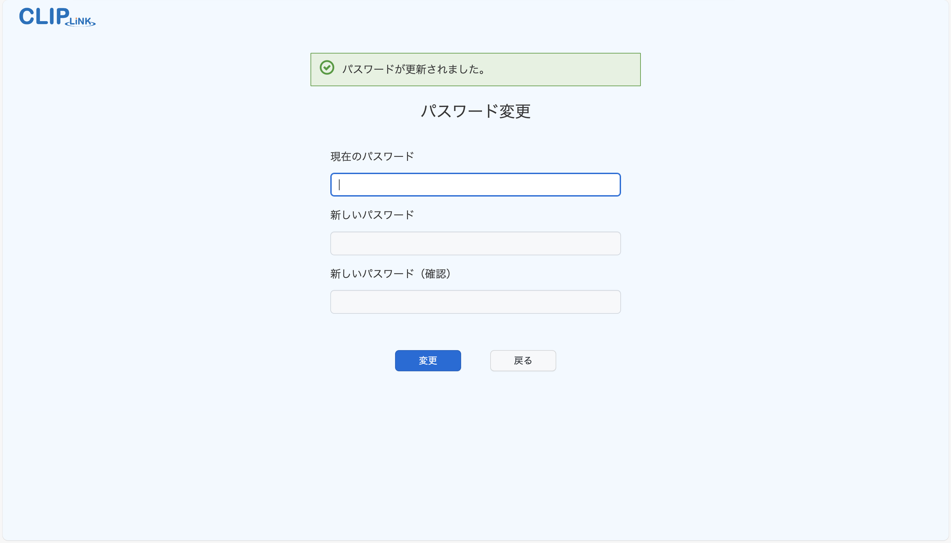
Task: Click the パスワードが更新されました。 message text
Action: point(414,69)
